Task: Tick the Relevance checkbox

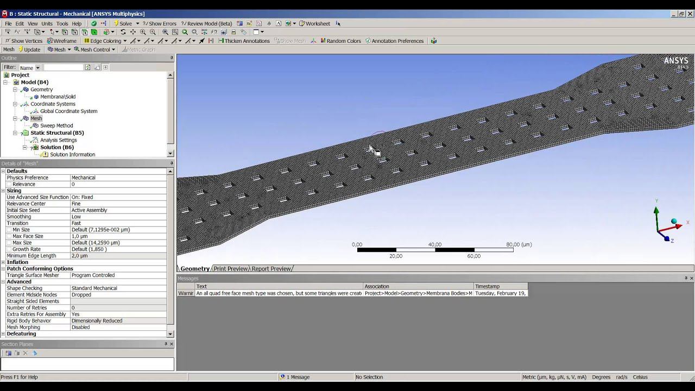Action: [x=9, y=184]
